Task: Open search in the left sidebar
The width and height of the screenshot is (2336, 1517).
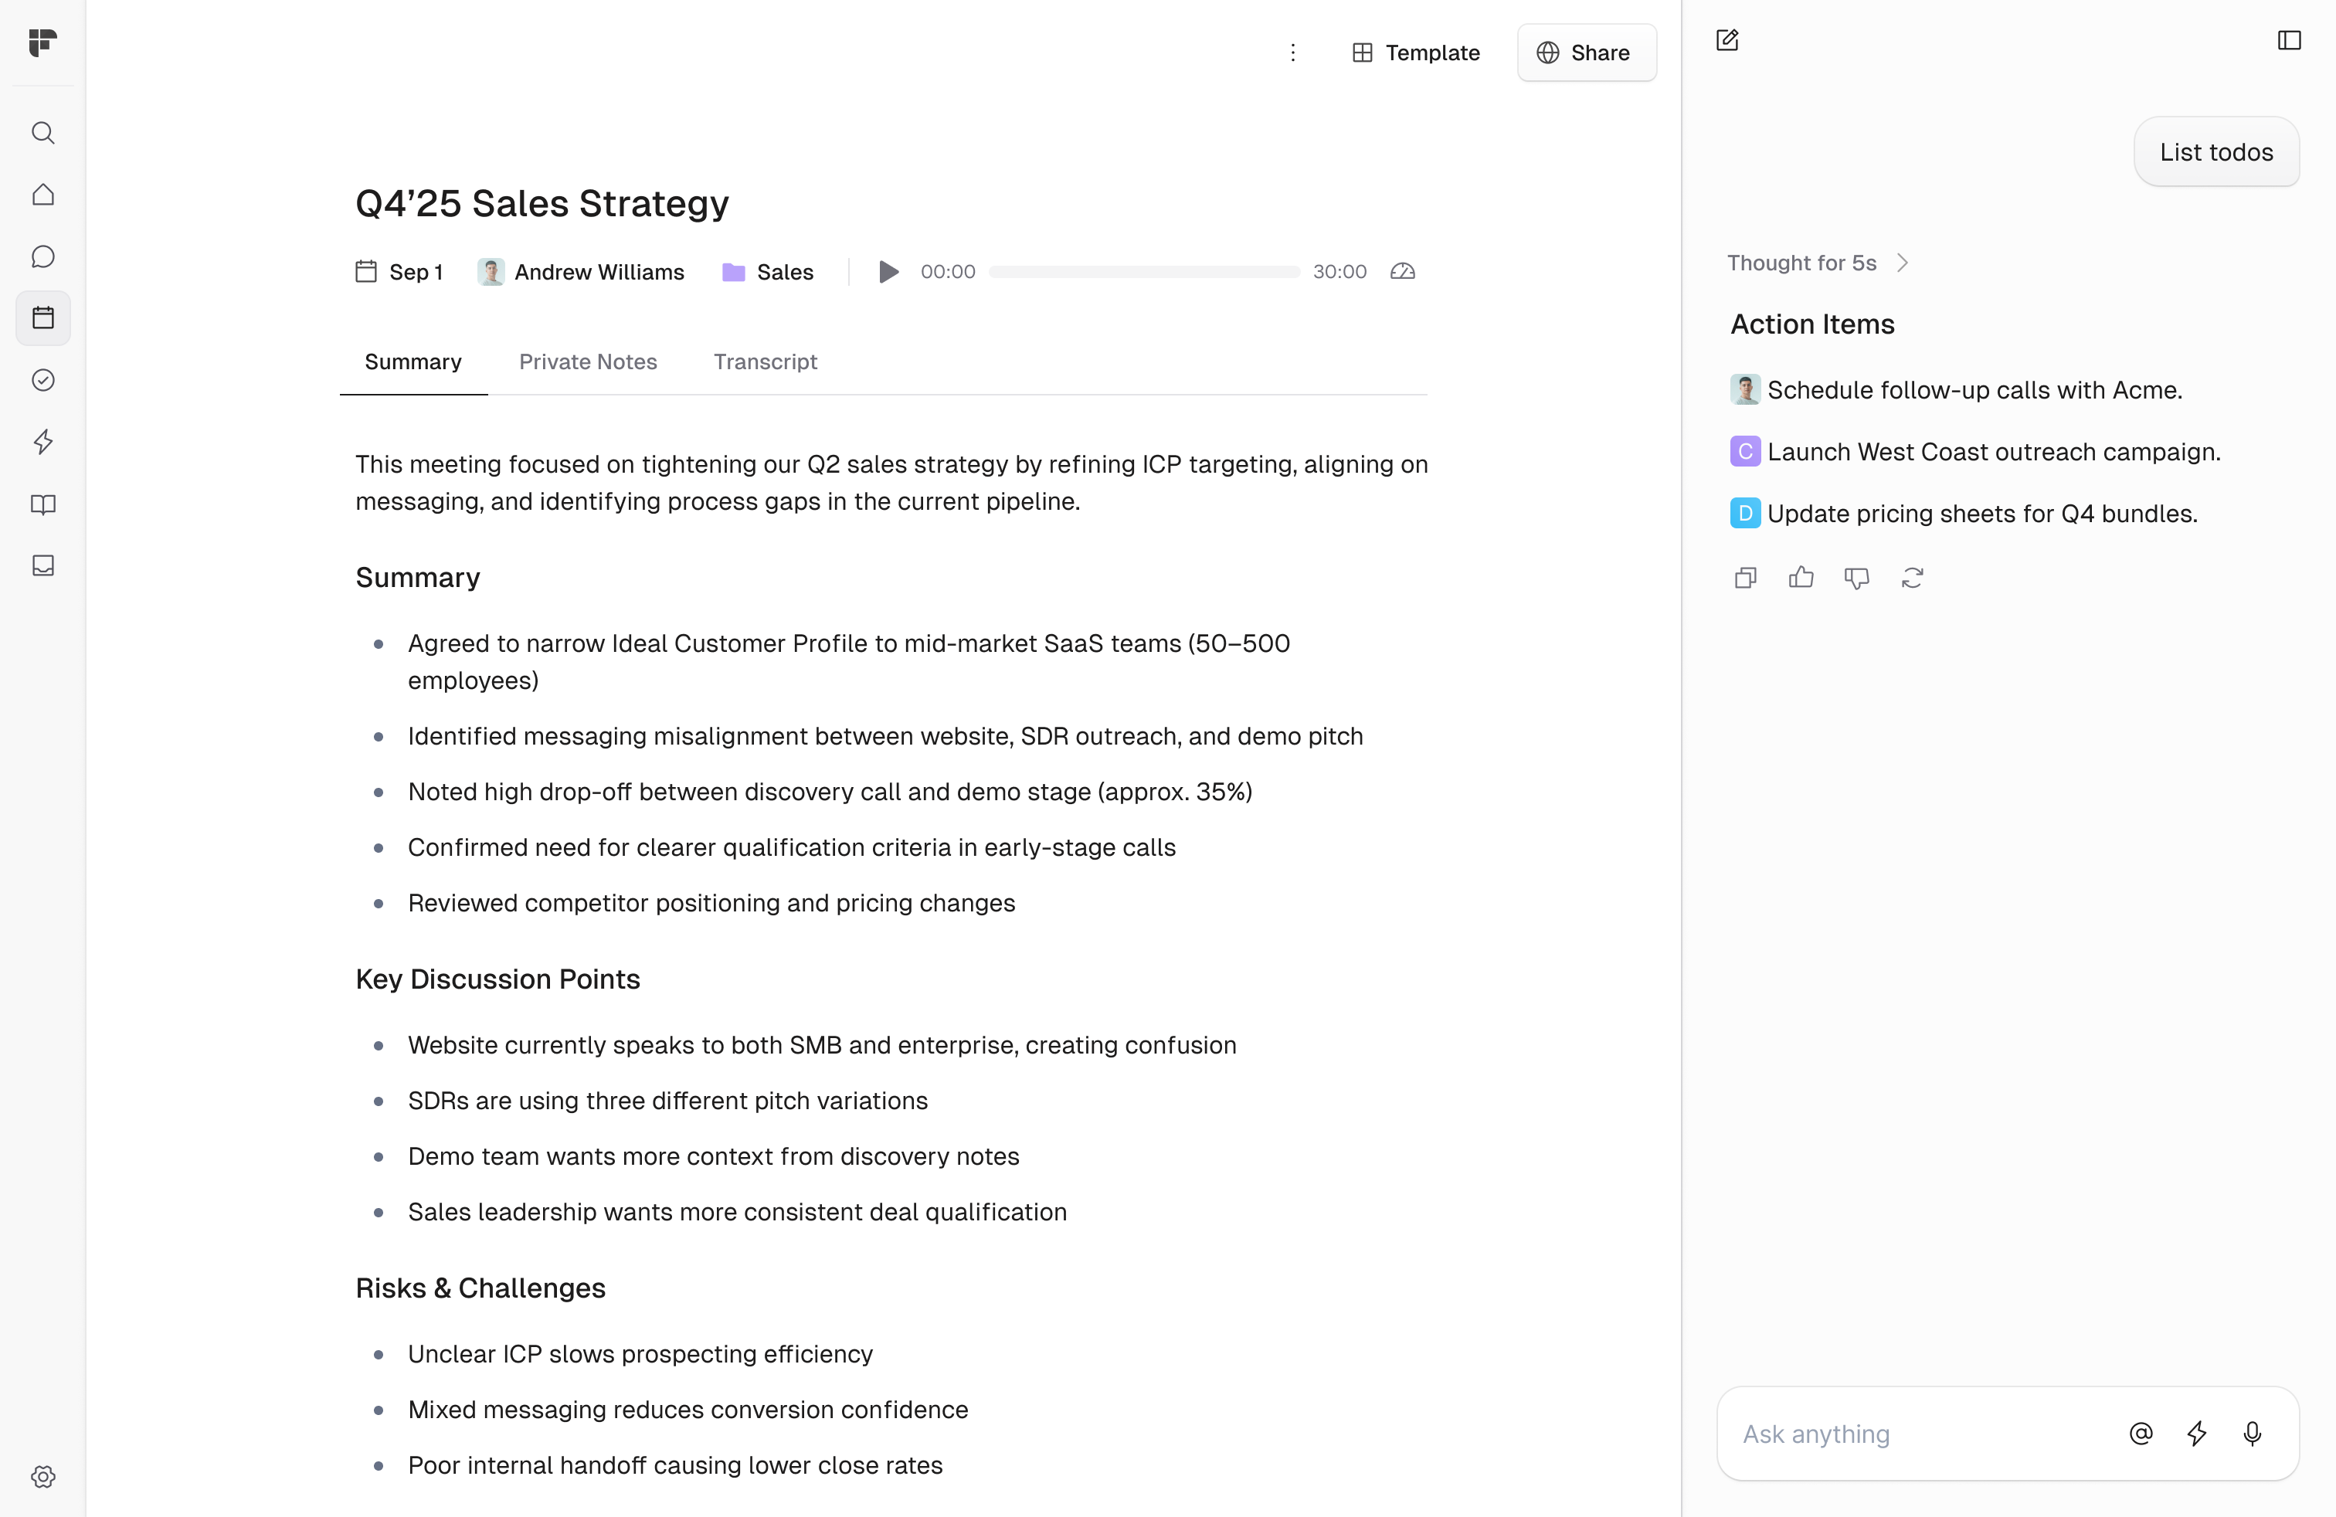Action: click(43, 133)
